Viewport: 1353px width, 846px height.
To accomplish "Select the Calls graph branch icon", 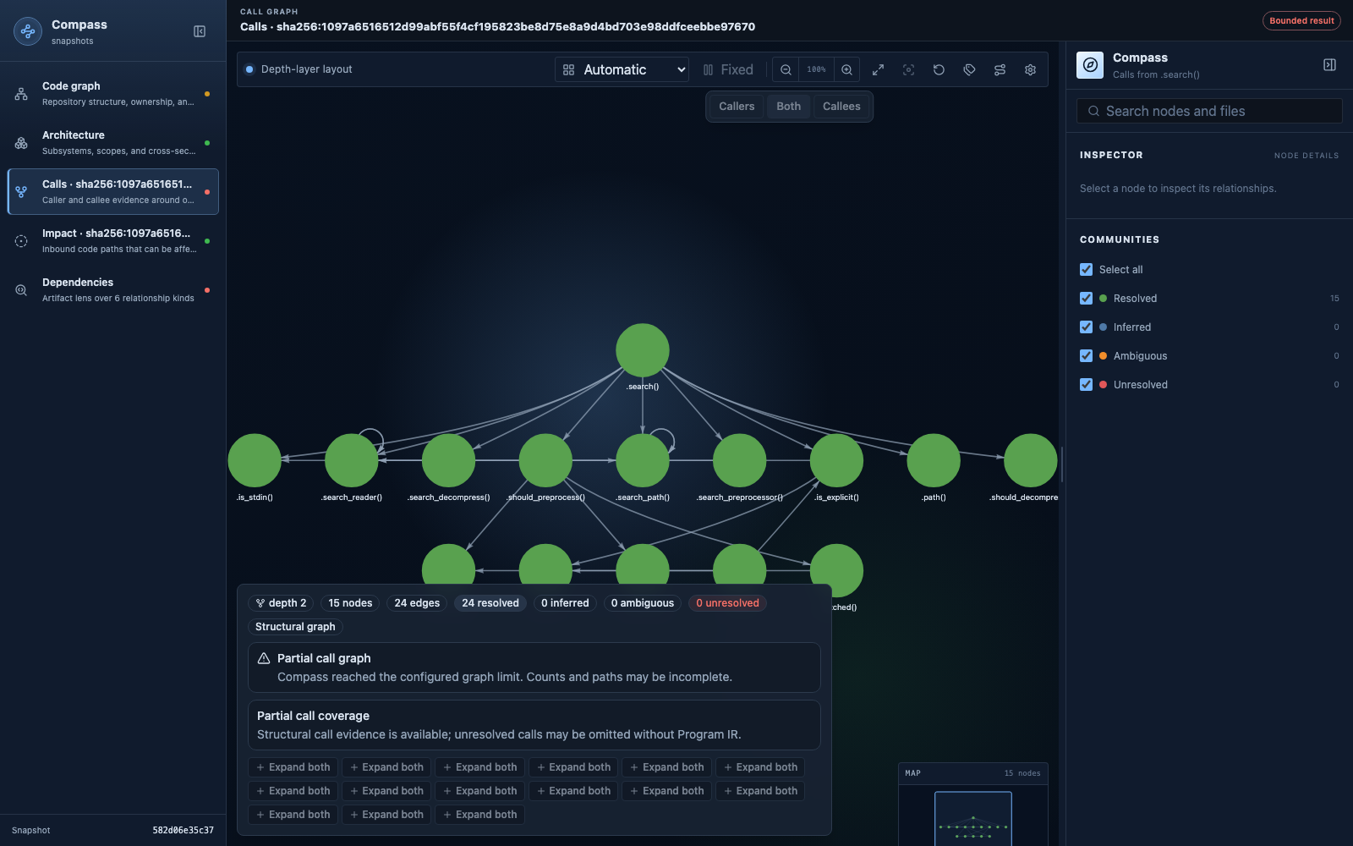I will pos(21,192).
